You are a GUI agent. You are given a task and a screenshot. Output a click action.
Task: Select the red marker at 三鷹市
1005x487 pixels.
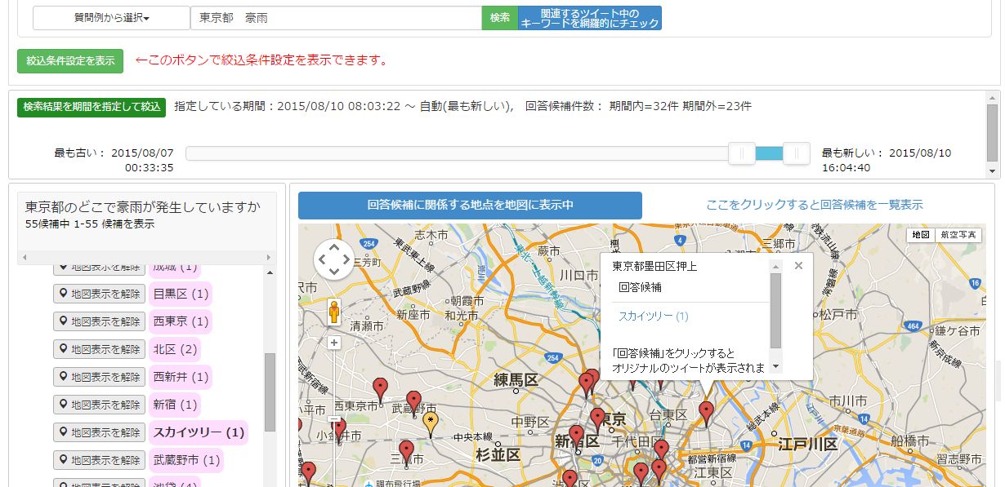pyautogui.click(x=407, y=452)
